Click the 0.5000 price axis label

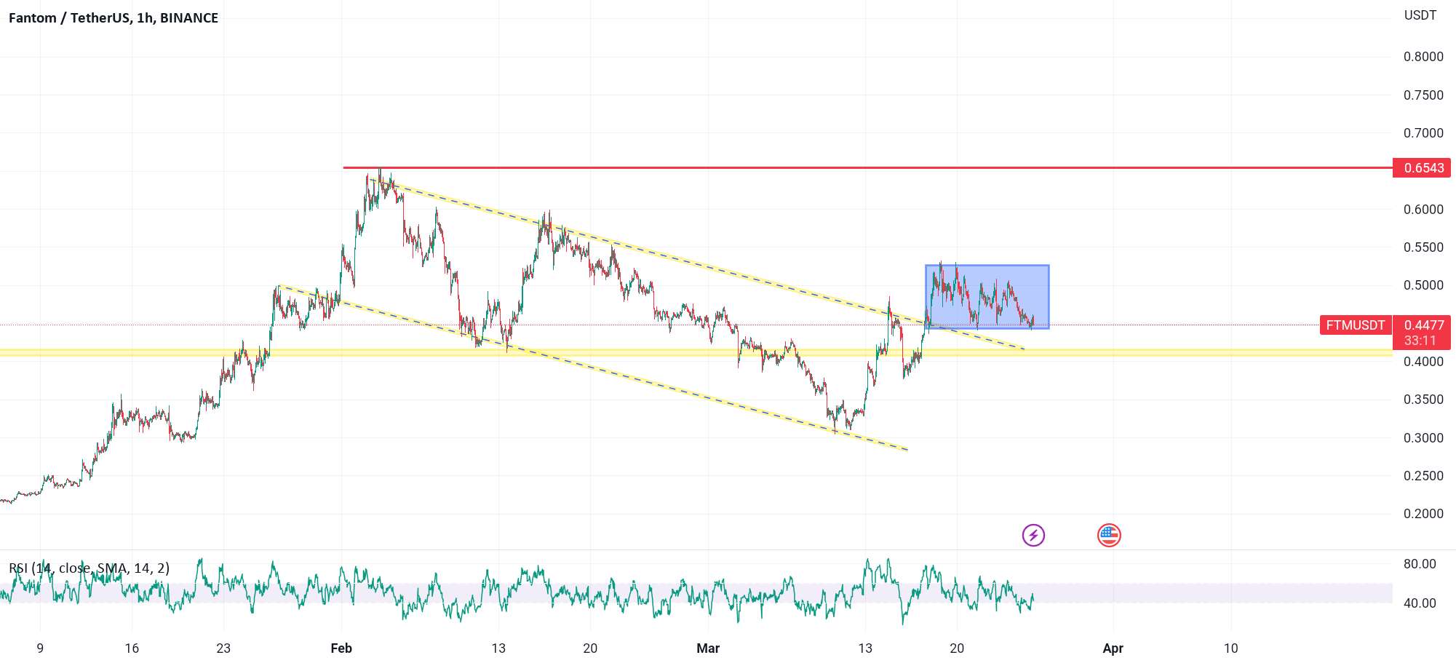coord(1423,285)
